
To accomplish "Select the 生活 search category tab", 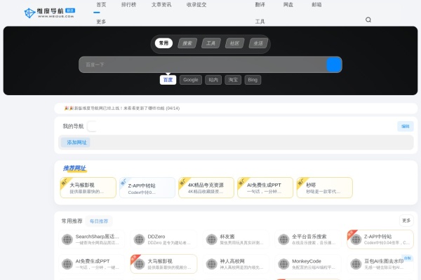I will [258, 43].
